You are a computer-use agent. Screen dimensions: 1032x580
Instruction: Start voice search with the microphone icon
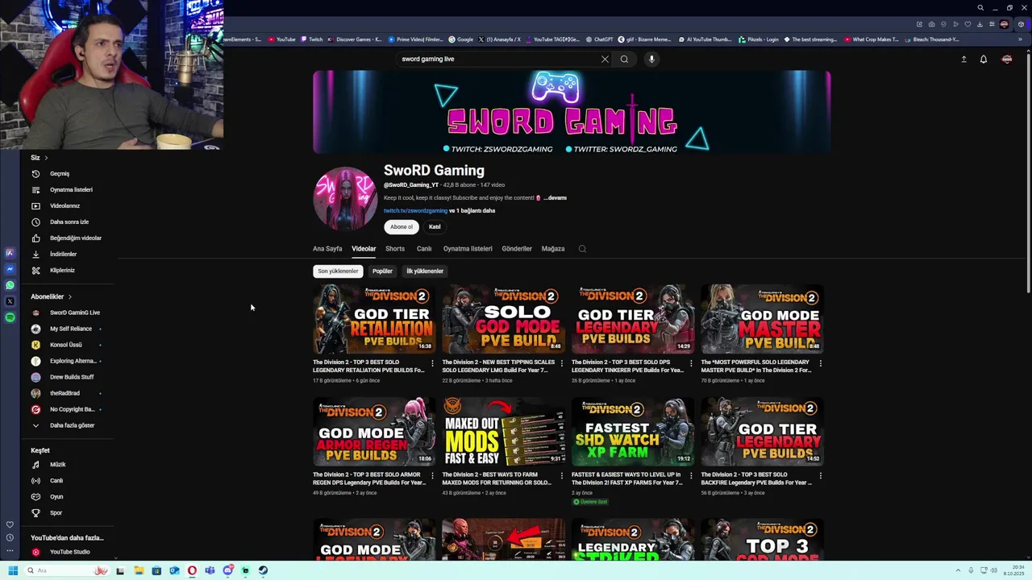coord(651,59)
